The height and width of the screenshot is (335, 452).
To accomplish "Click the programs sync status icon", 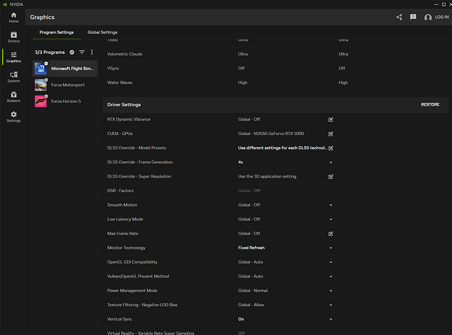I will pos(72,52).
